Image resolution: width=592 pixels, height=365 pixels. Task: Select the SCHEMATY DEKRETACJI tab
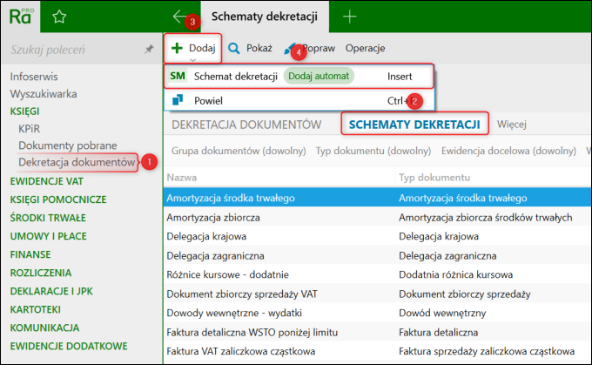[x=414, y=125]
